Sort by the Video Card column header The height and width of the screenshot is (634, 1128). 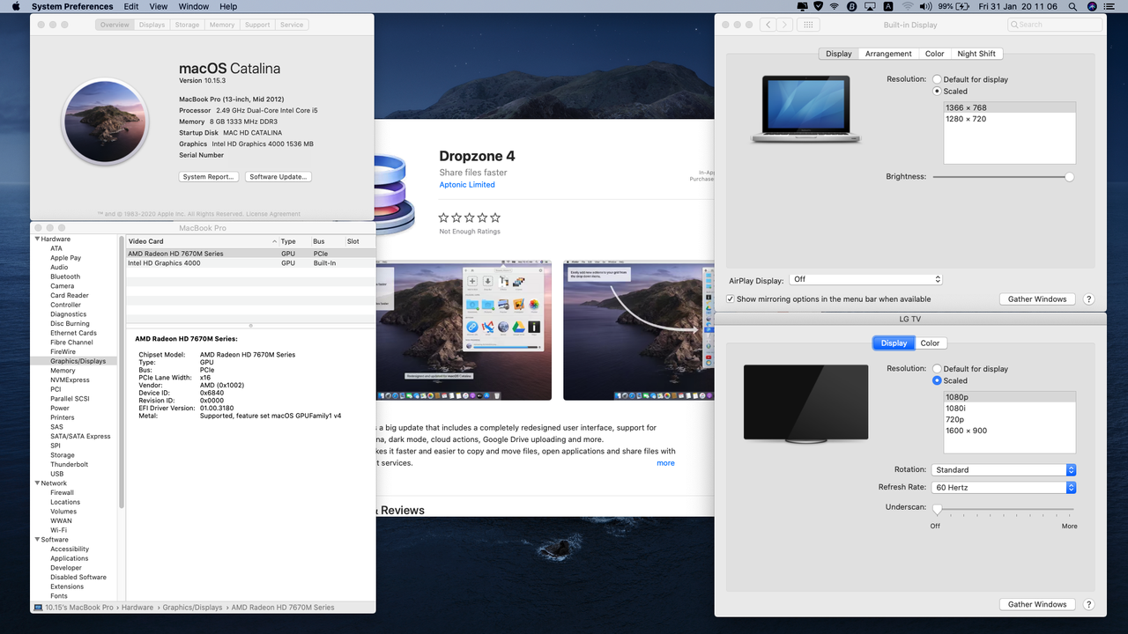pos(201,241)
